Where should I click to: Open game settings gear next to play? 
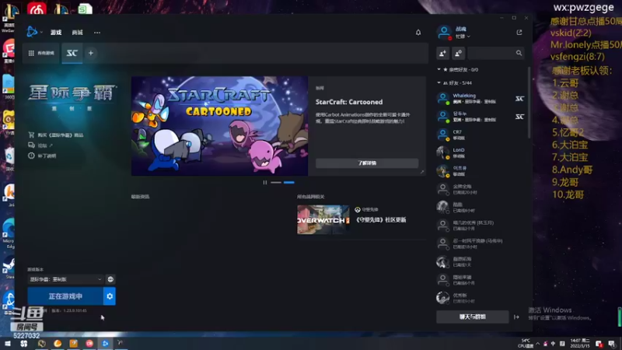(x=110, y=296)
